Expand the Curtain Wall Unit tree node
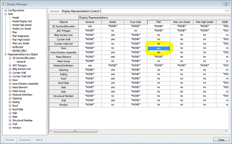 10,76
